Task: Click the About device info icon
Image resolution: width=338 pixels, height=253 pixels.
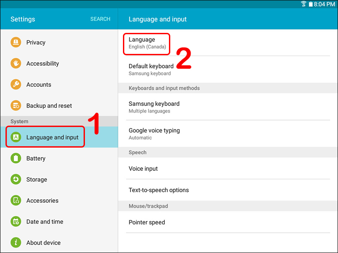Action: pos(16,242)
